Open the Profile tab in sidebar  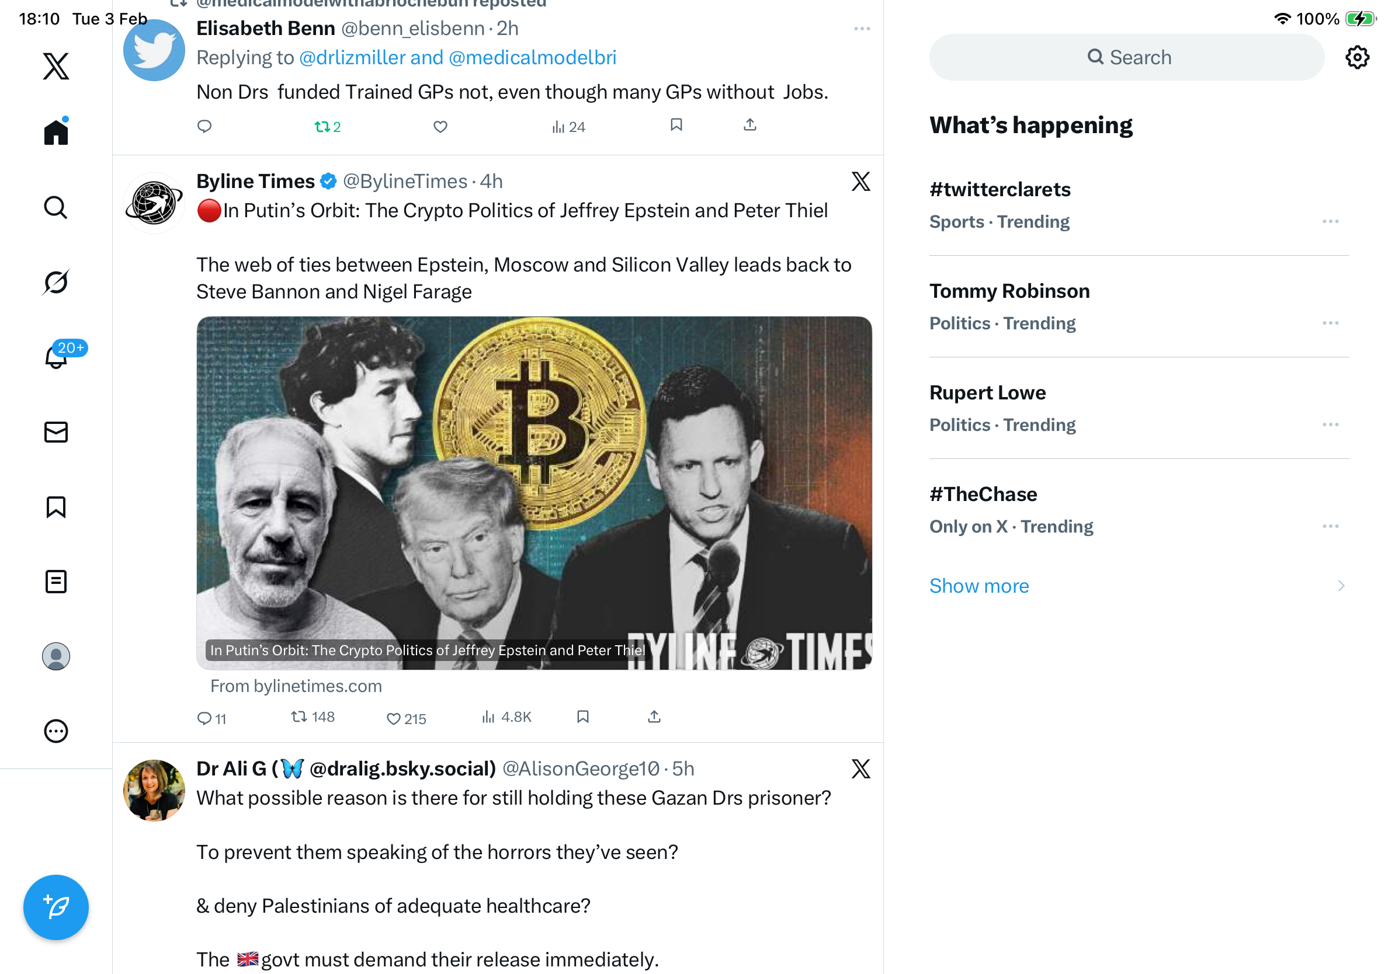click(x=56, y=656)
